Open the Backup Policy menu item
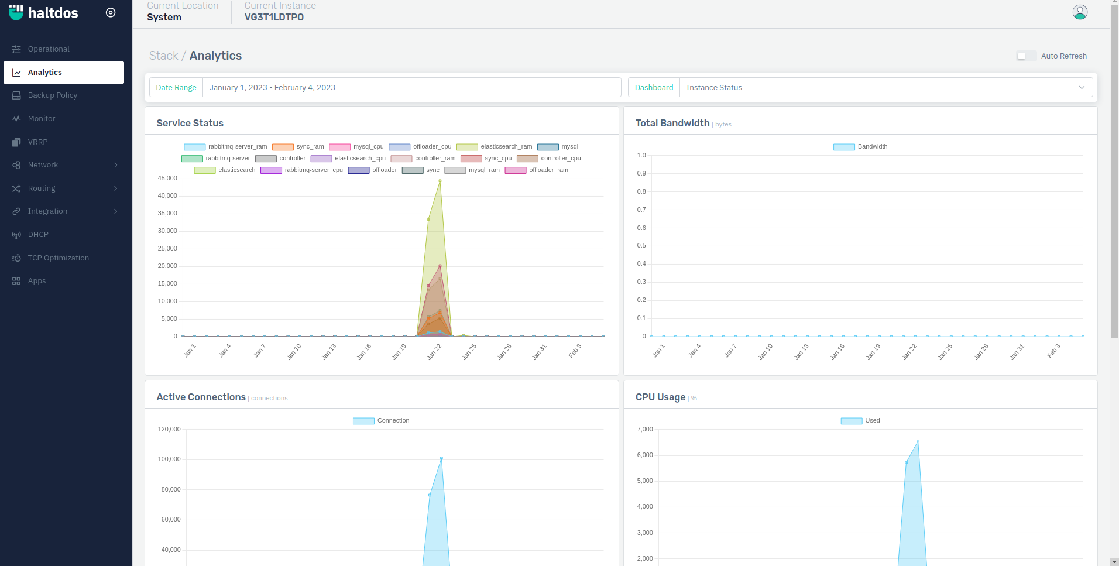The height and width of the screenshot is (566, 1119). point(64,95)
